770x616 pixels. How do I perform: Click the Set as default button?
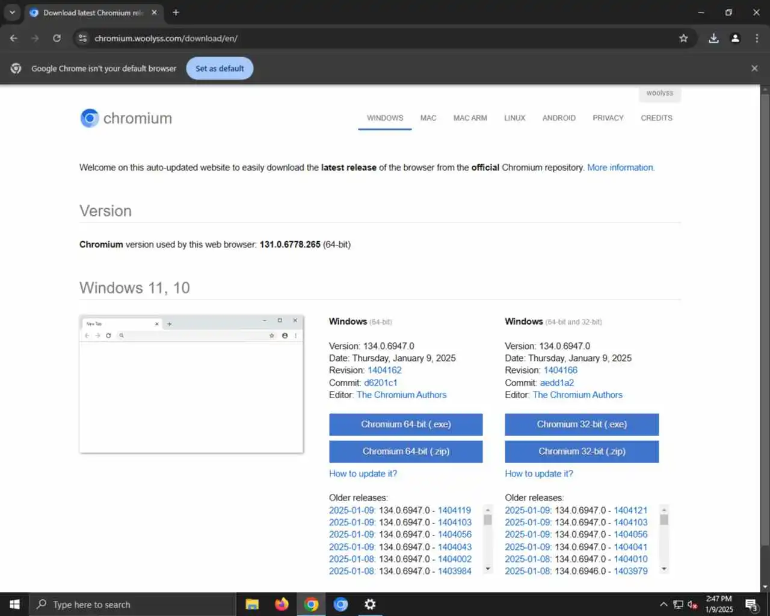[x=220, y=68]
